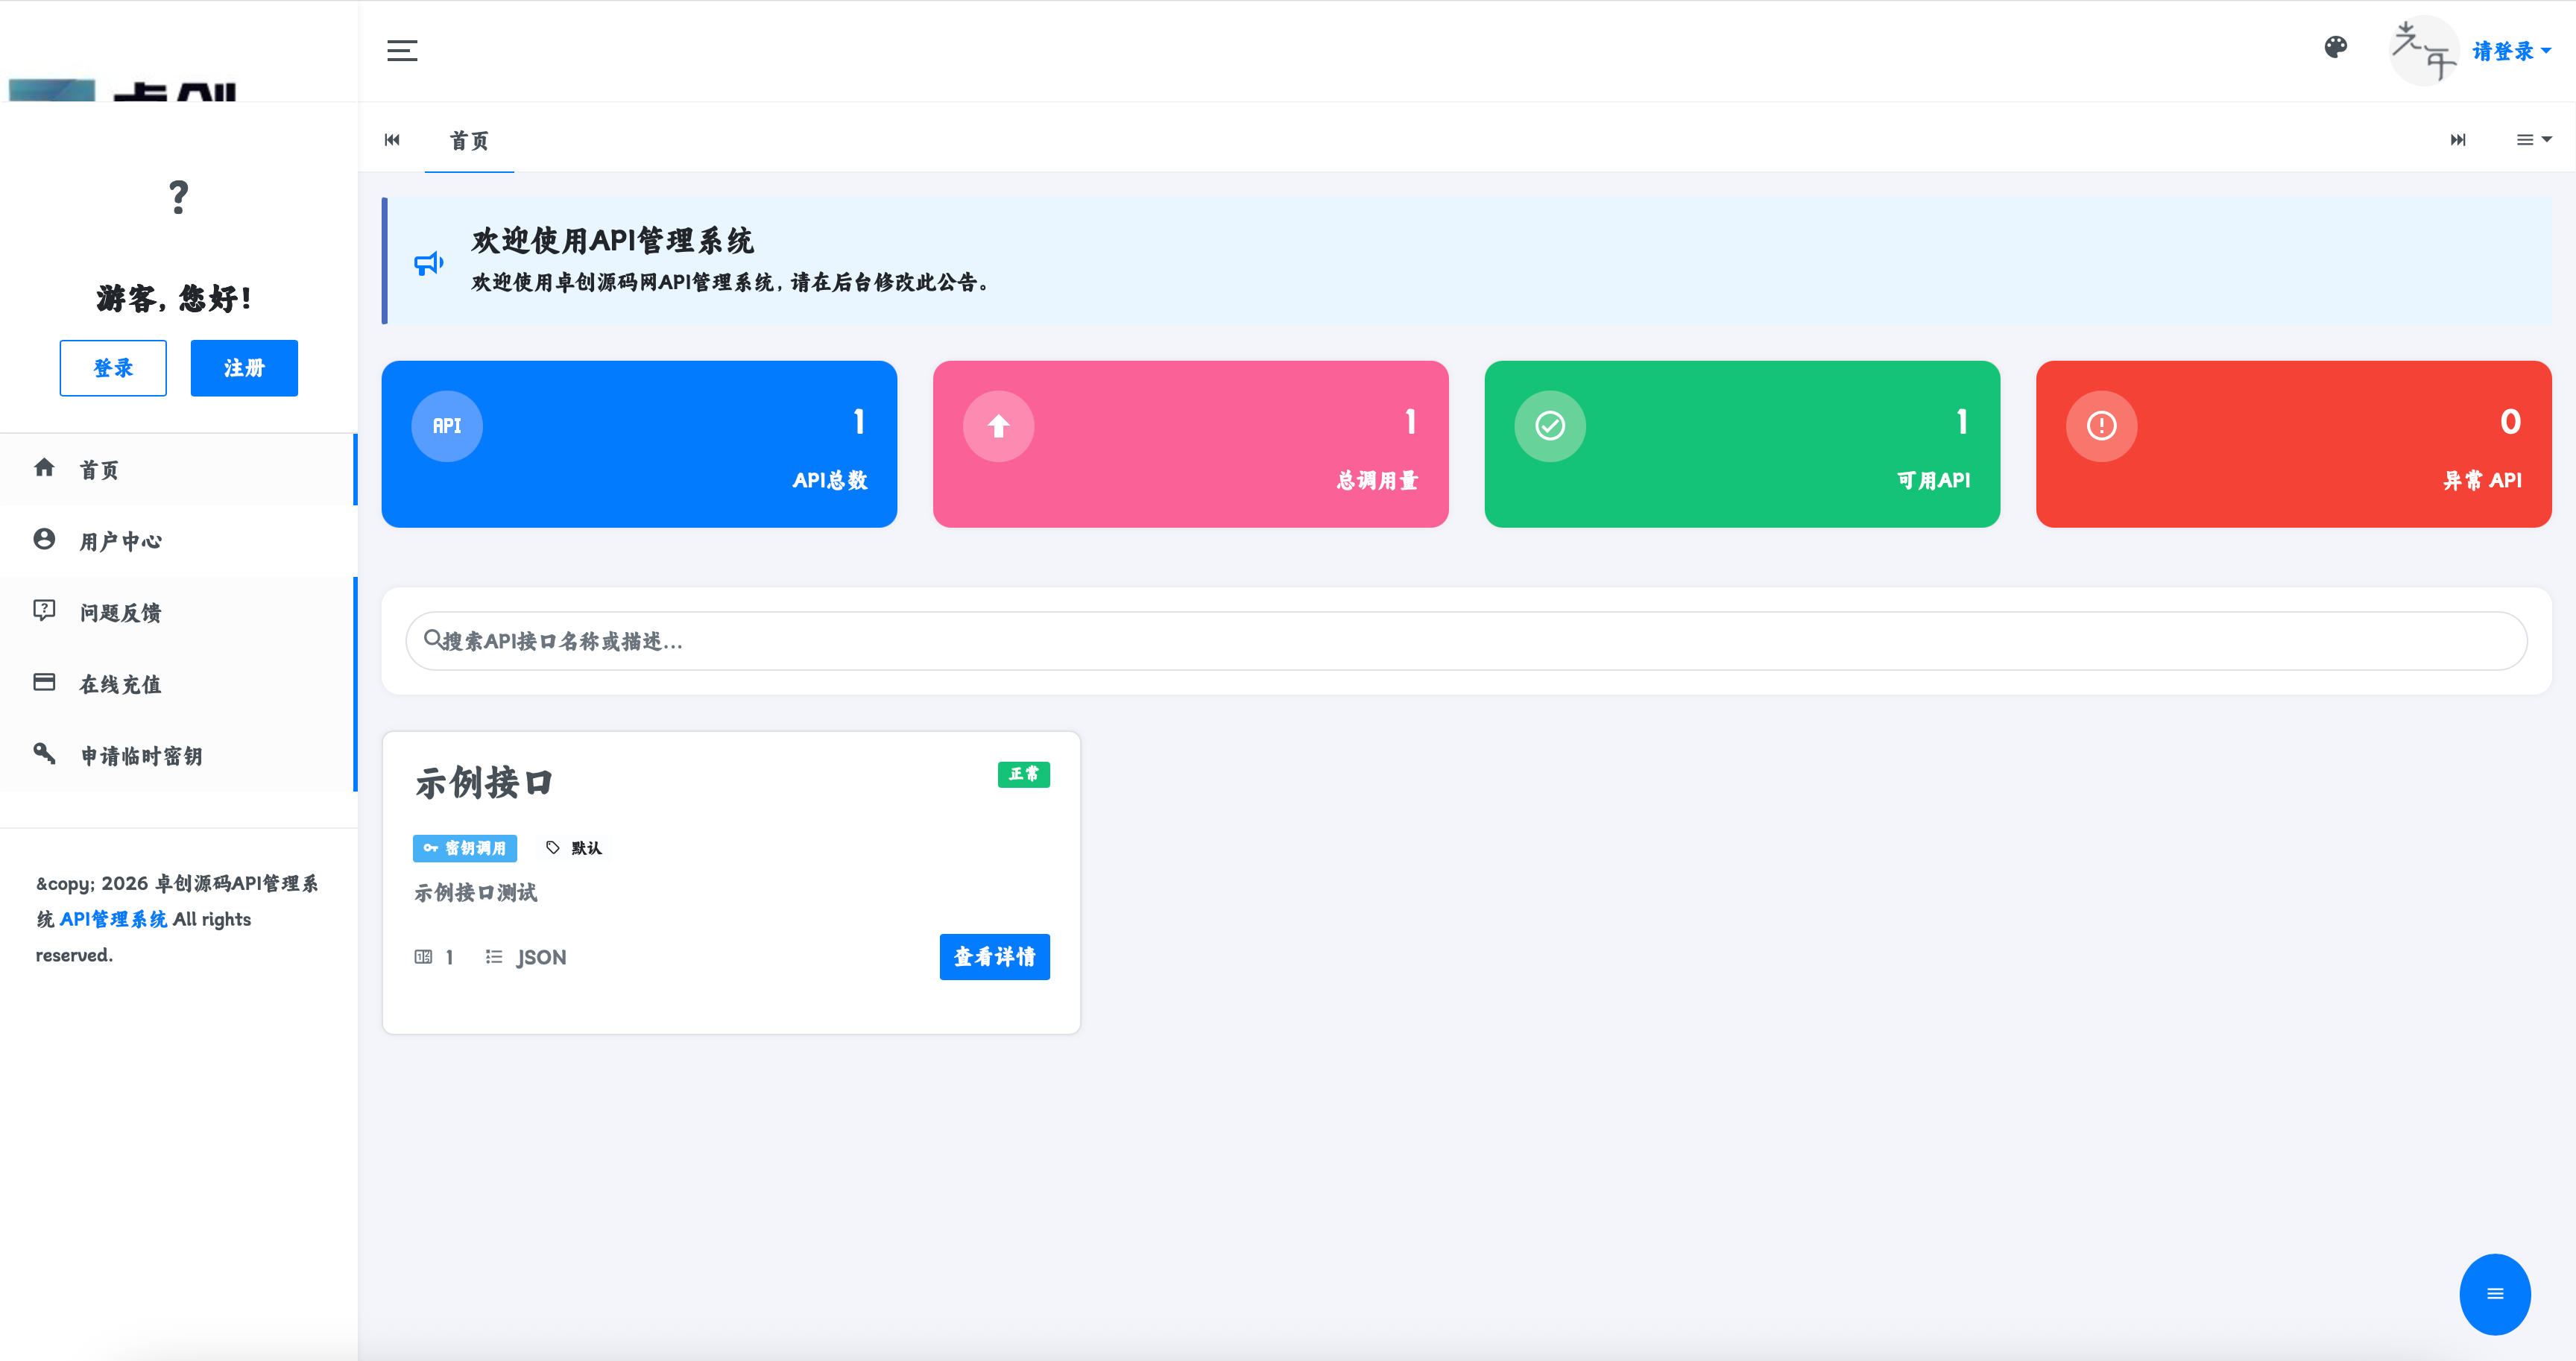The height and width of the screenshot is (1361, 2576).
Task: Click the API总数 label on blue card
Action: point(830,481)
